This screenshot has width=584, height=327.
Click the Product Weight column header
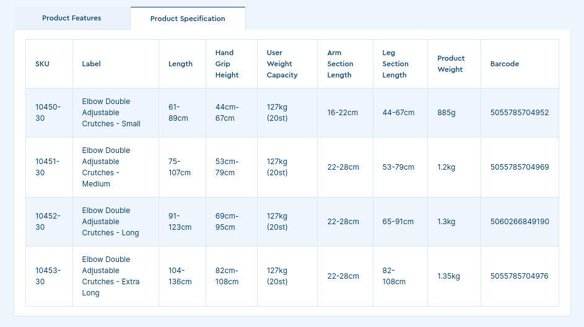tap(451, 64)
